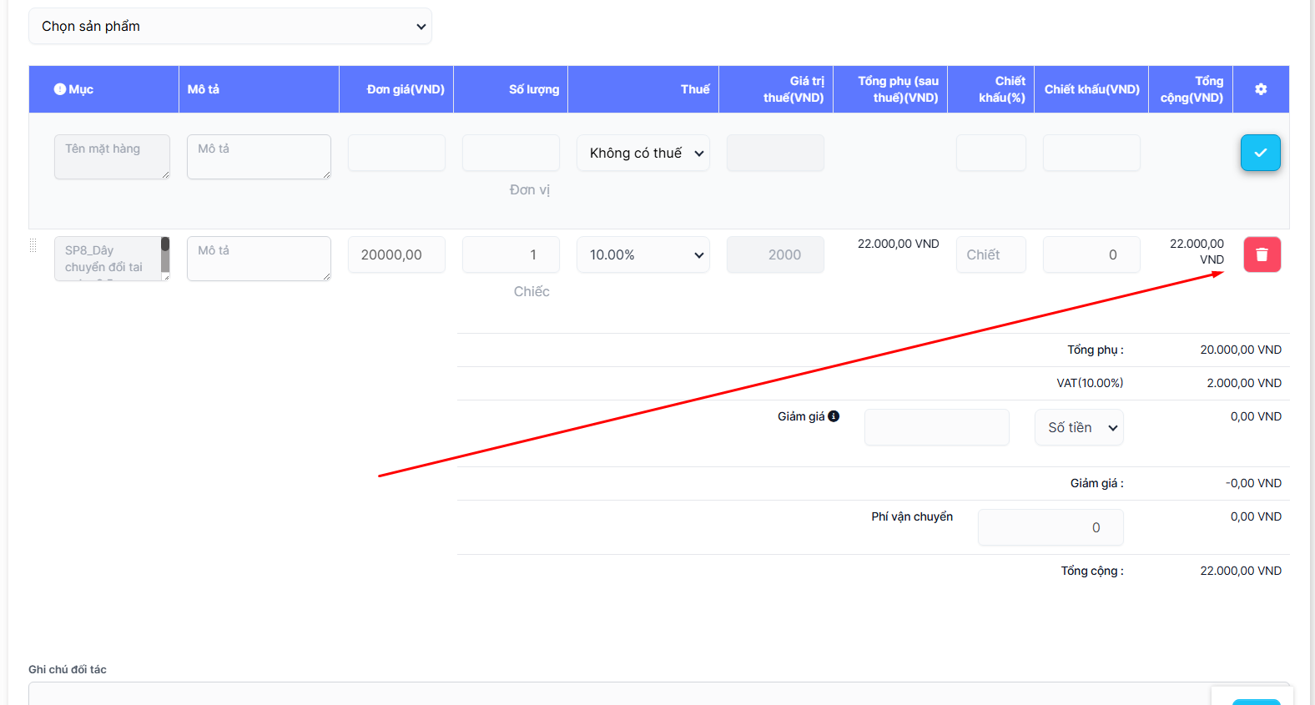The width and height of the screenshot is (1315, 705).
Task: Click the info icon in Mục header
Action: coord(60,89)
